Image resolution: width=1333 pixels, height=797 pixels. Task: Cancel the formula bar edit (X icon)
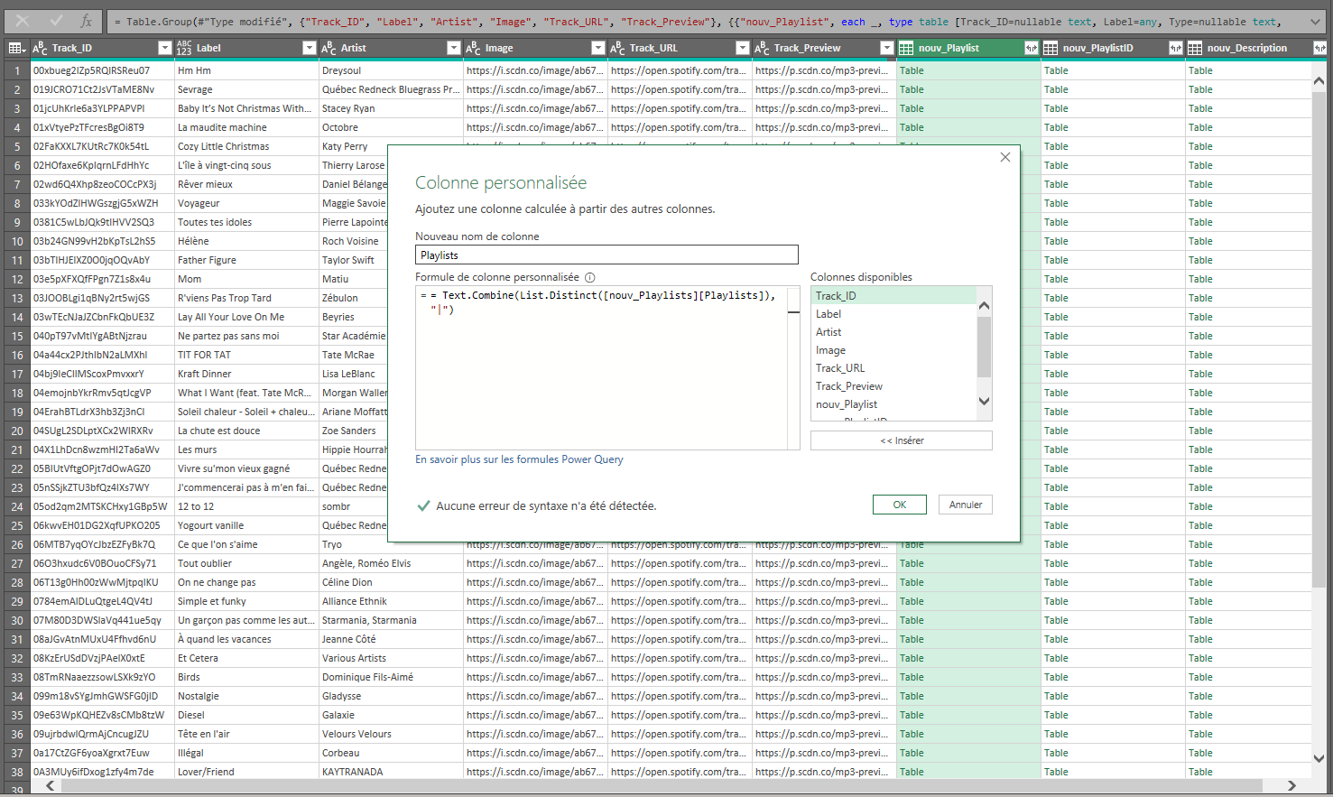23,21
